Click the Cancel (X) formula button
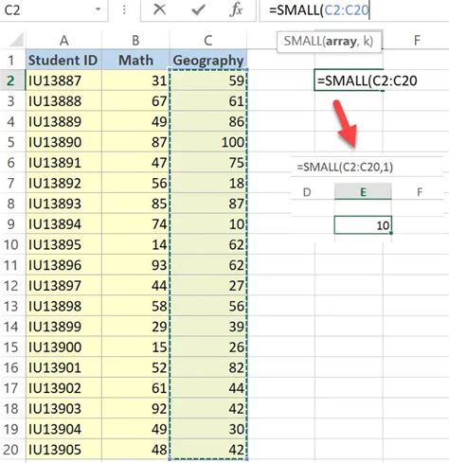Screen dimensions: 449x463 coord(159,9)
